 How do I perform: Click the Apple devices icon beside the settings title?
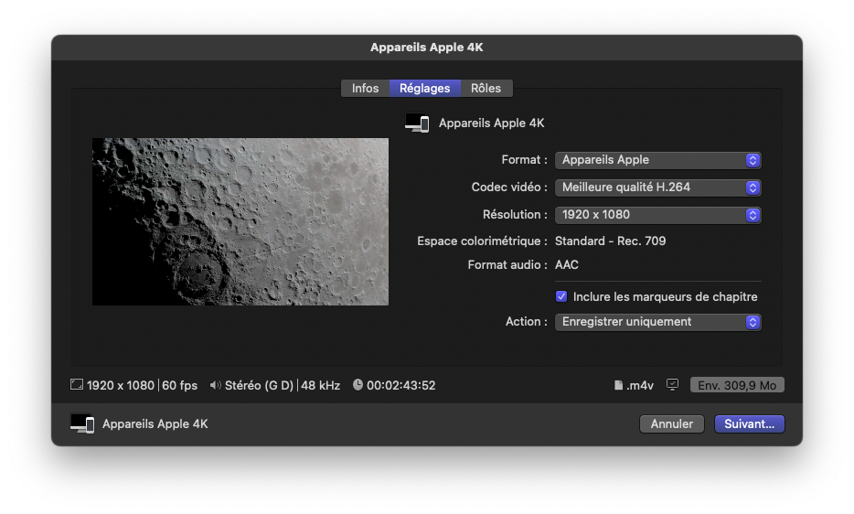point(417,123)
